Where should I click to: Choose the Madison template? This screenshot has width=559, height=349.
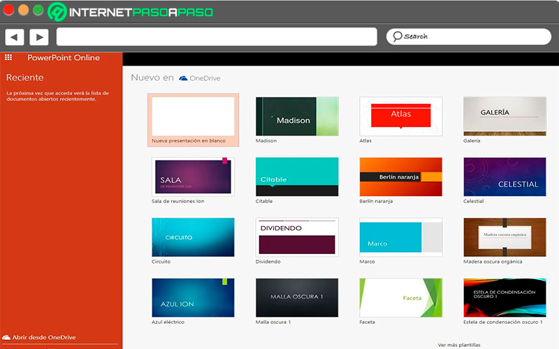[297, 117]
